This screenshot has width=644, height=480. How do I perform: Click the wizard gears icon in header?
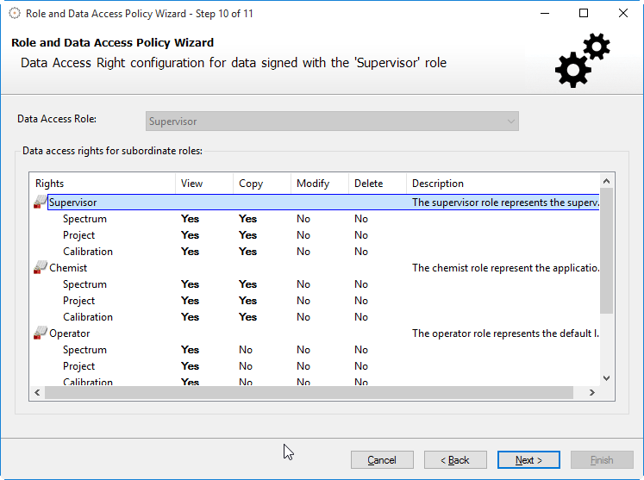coord(583,60)
